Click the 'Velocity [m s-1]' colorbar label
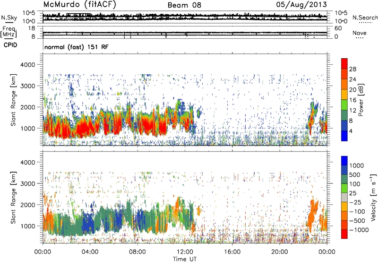 pyautogui.click(x=374, y=197)
